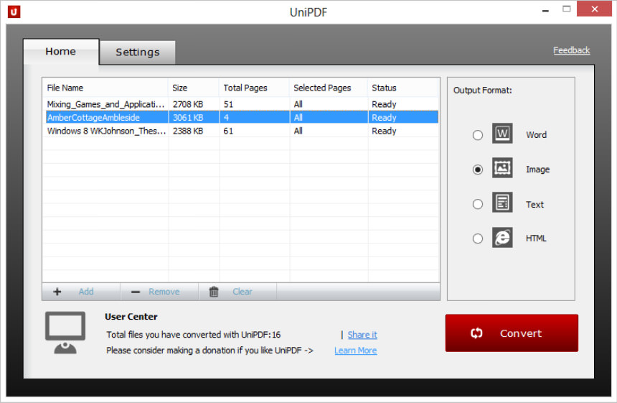
Task: Click the HTML format icon
Action: pos(502,238)
